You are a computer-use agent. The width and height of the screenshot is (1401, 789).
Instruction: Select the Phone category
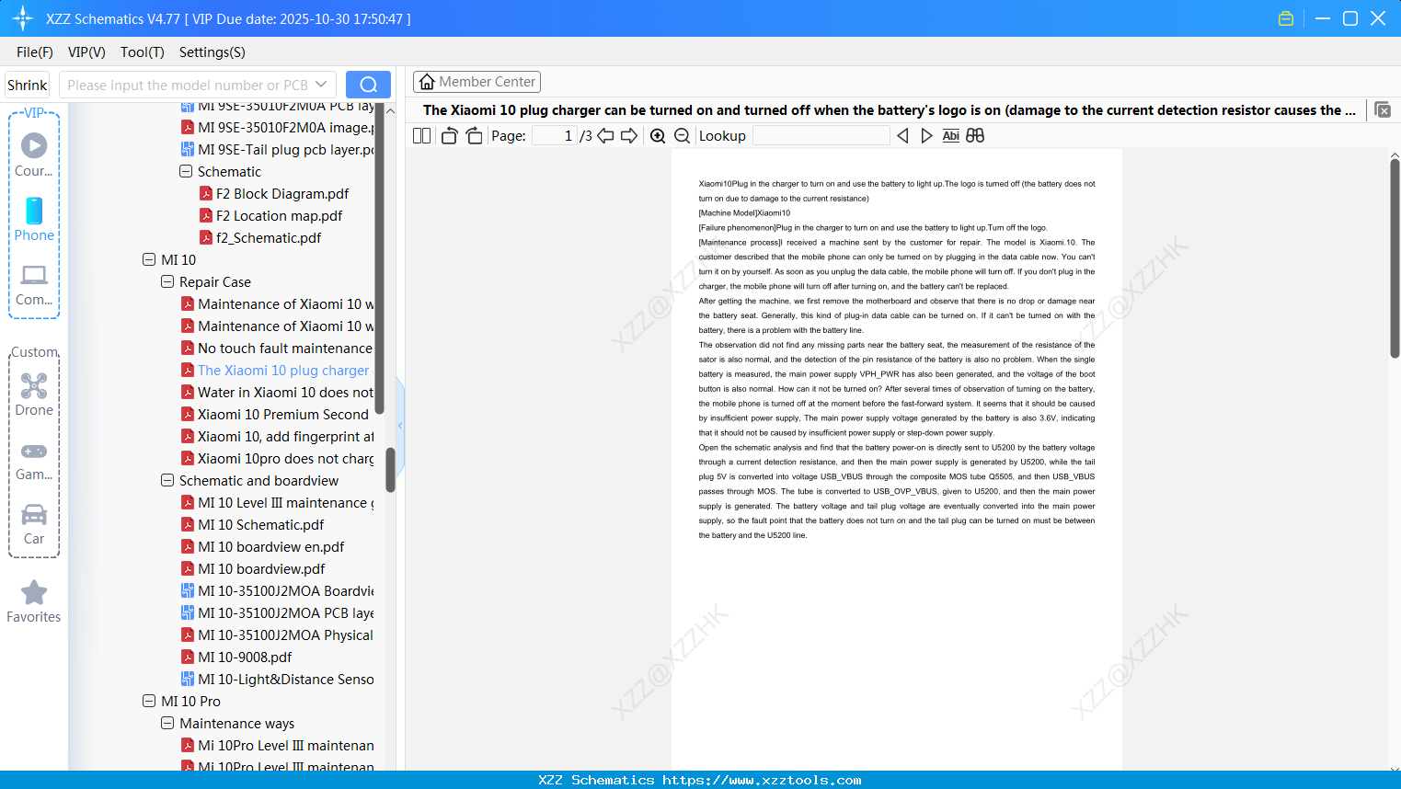(34, 220)
